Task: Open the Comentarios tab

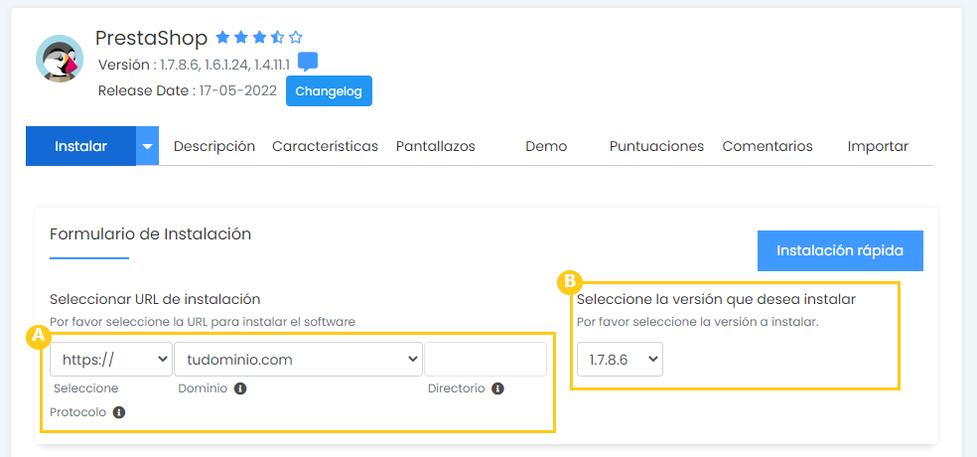Action: click(768, 146)
